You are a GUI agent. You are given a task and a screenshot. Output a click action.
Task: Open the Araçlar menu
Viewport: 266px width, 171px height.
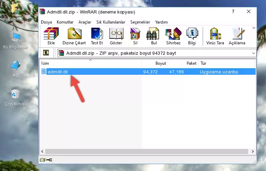tap(85, 22)
